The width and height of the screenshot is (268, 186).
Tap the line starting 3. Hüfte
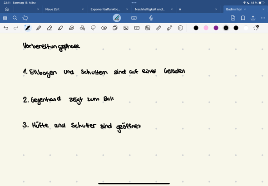[x=82, y=127]
